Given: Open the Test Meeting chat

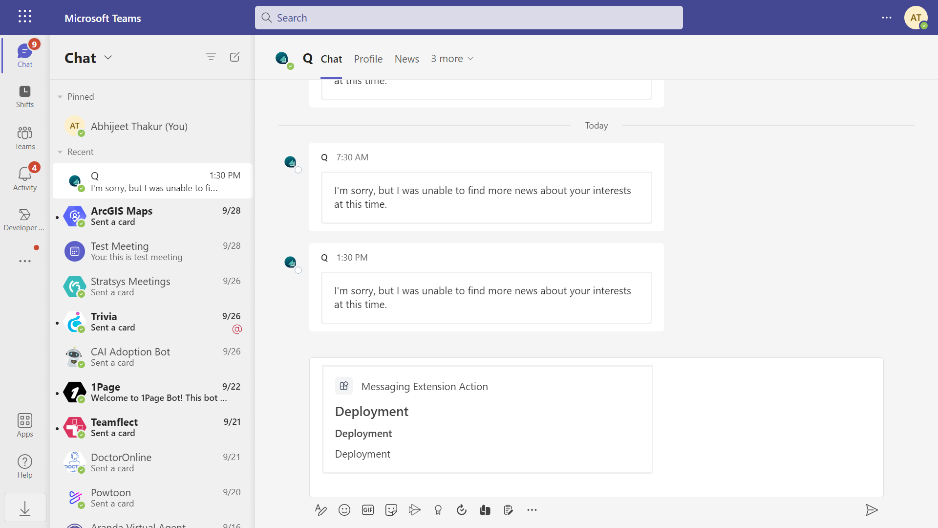Looking at the screenshot, I should [x=152, y=251].
